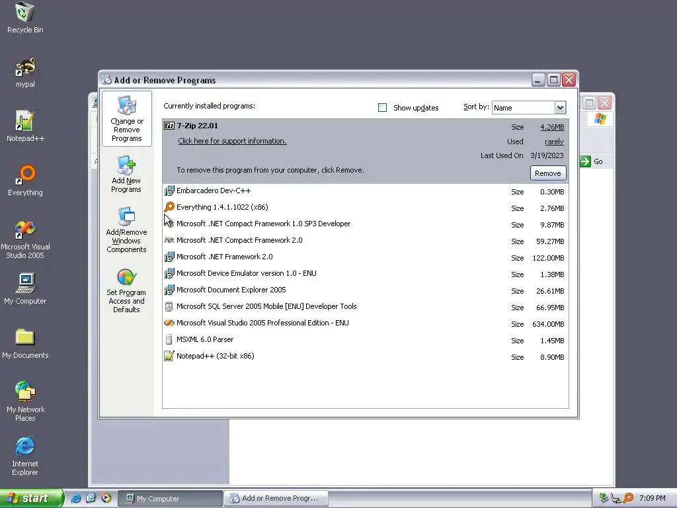677x508 pixels.
Task: Select Embarcadero Dev-C++ program icon
Action: click(169, 190)
